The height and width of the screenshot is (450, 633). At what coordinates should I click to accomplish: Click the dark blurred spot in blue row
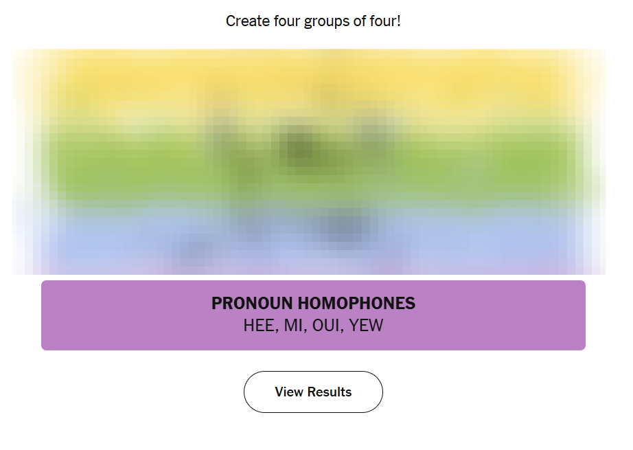[345, 227]
